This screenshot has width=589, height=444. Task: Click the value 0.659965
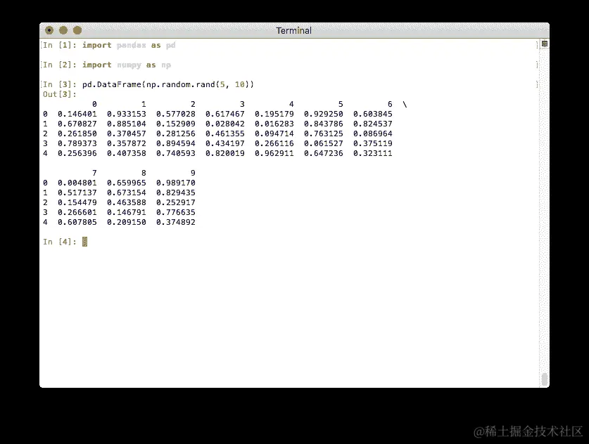[x=126, y=183]
